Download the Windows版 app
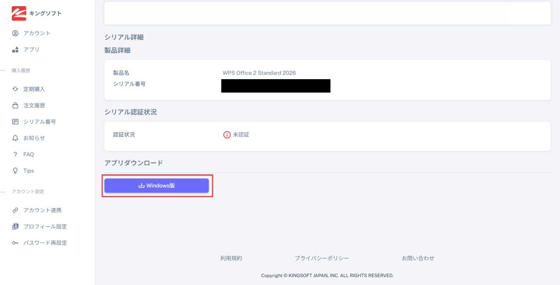Viewport: 560px width, 285px height. click(x=156, y=185)
